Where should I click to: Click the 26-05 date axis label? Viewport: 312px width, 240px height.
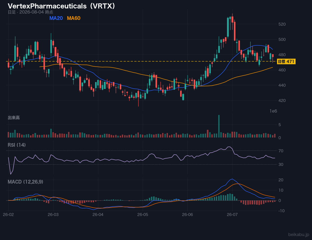click(x=143, y=215)
